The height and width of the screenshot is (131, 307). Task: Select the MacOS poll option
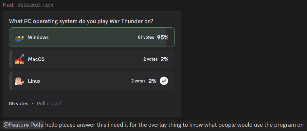92,59
